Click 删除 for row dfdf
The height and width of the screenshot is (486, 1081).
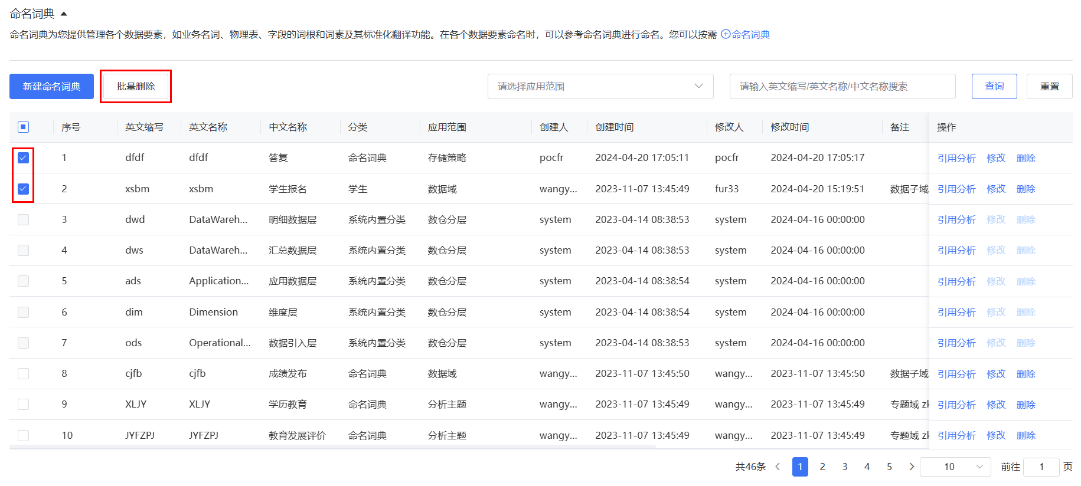coord(1026,158)
